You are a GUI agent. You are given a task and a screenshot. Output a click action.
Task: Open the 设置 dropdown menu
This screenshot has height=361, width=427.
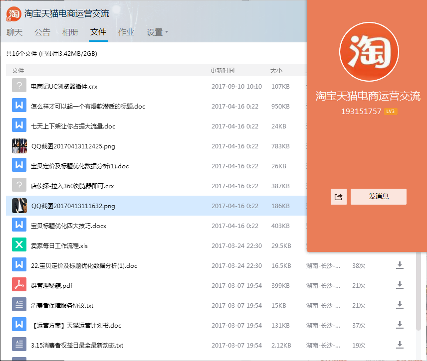tap(157, 32)
